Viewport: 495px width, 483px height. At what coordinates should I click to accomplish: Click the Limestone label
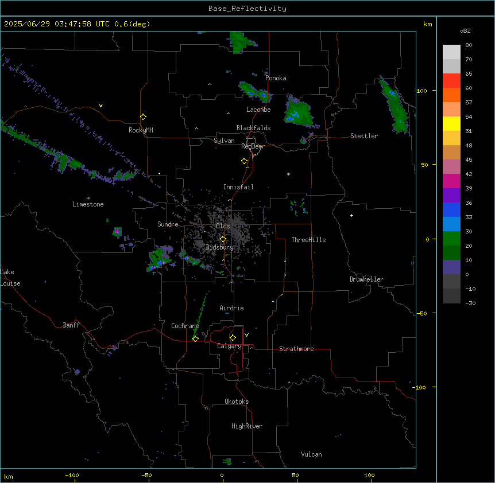pyautogui.click(x=88, y=204)
